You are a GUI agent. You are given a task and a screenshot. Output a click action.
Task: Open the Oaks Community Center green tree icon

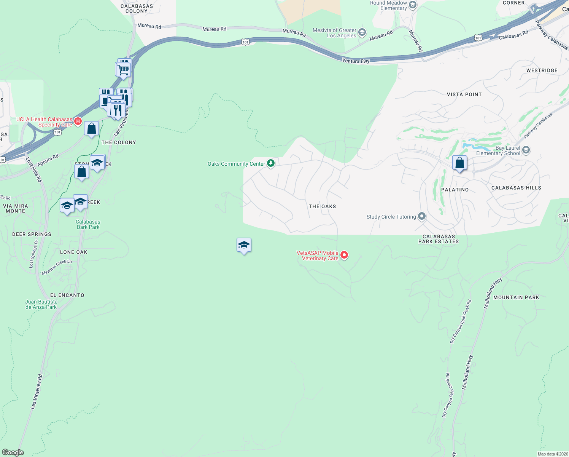point(270,163)
